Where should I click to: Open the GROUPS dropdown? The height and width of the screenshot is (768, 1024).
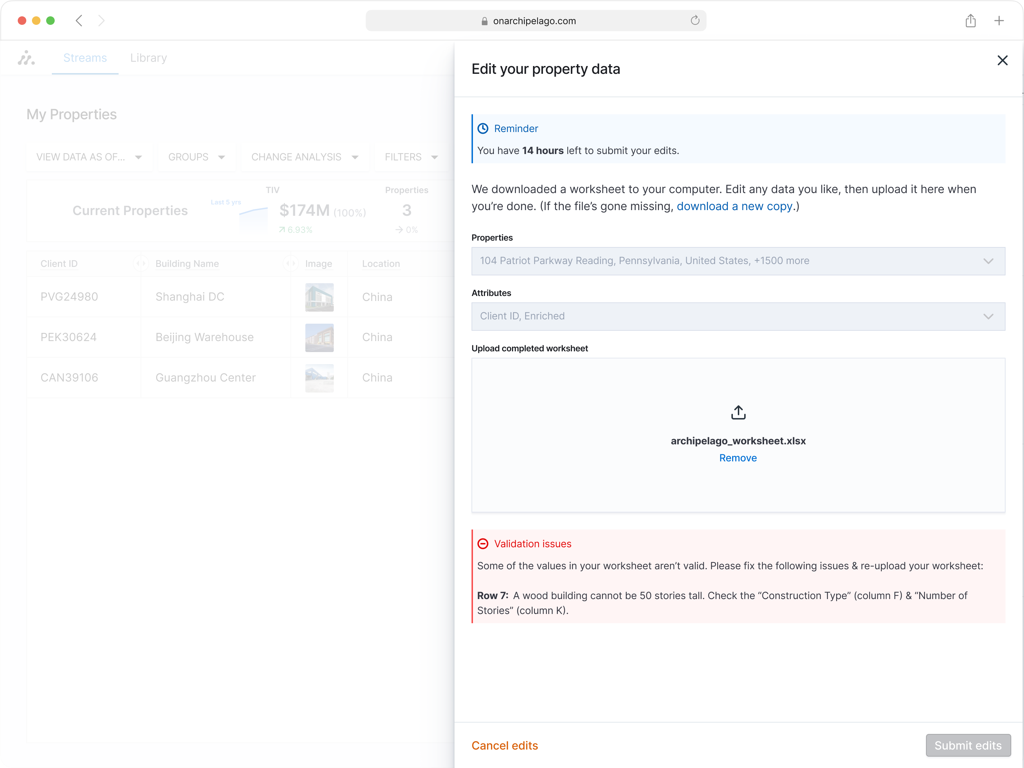[196, 157]
